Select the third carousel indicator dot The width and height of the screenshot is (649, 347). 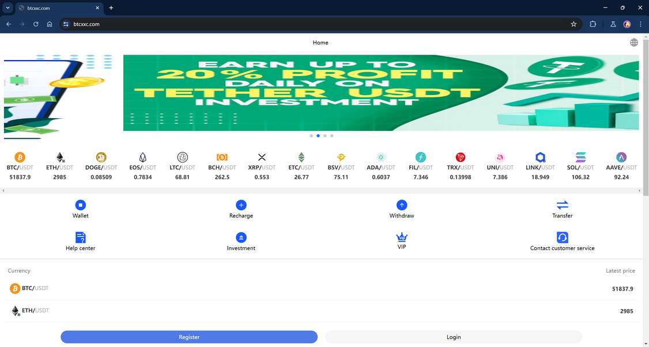coord(324,135)
